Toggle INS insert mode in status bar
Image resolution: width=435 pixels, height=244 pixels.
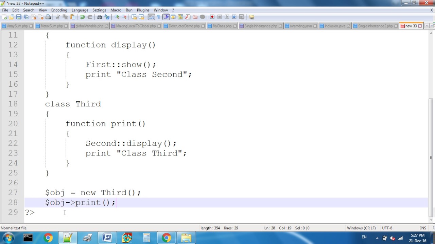pos(423,228)
